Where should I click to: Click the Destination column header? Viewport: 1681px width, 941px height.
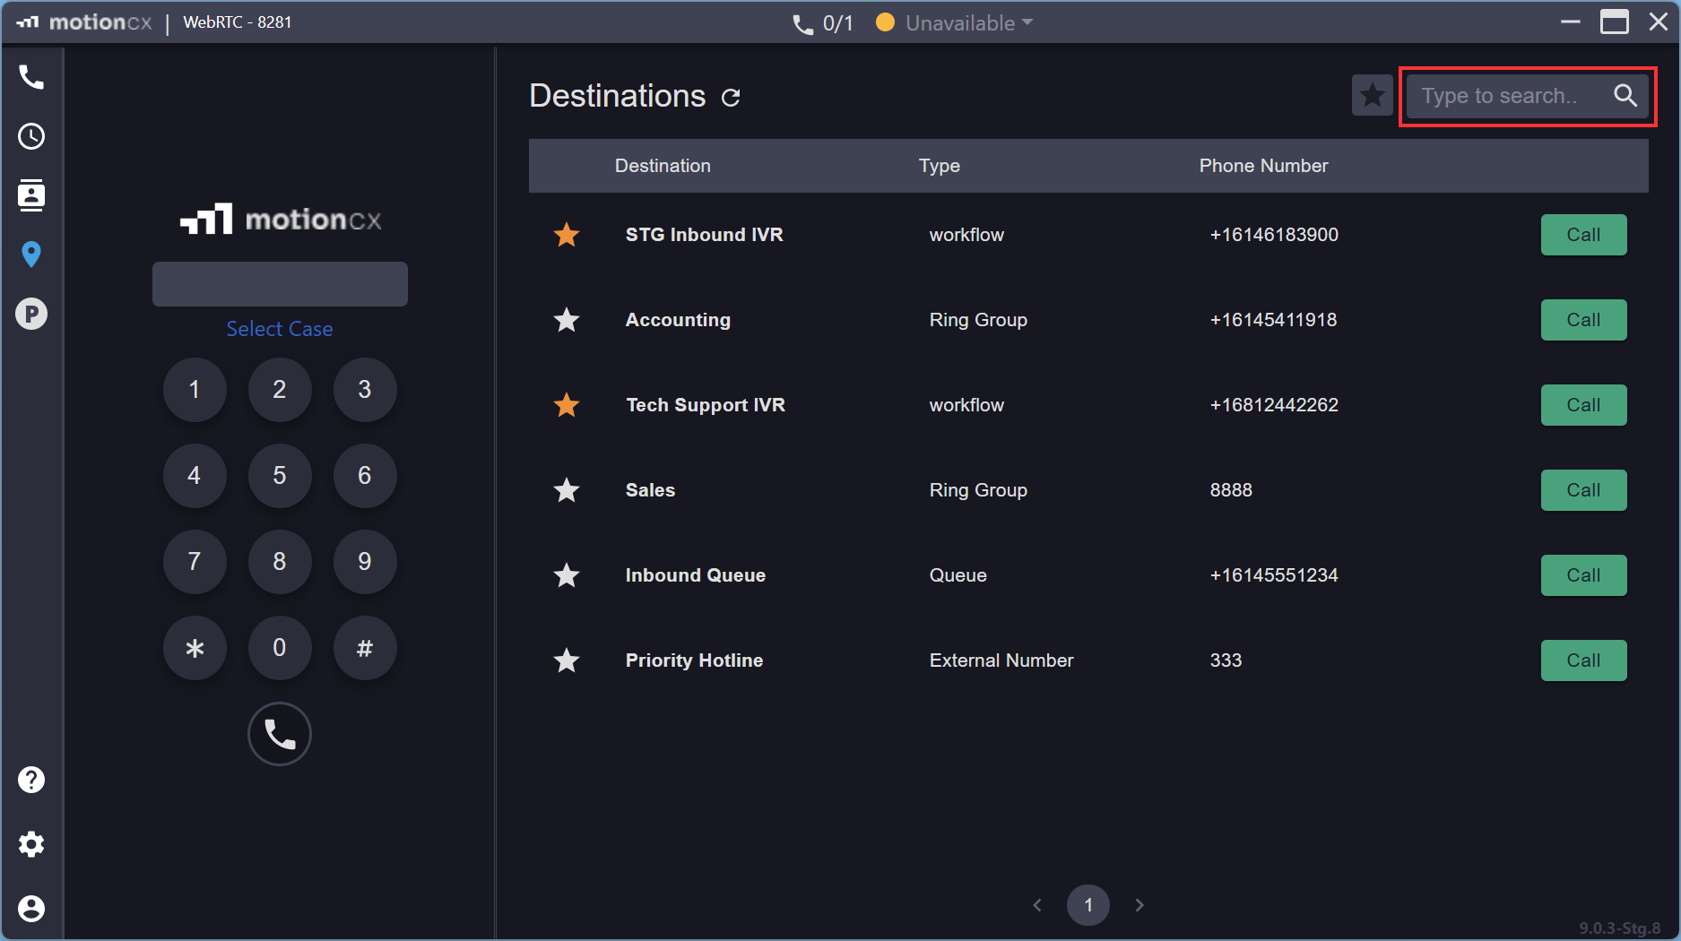tap(663, 166)
